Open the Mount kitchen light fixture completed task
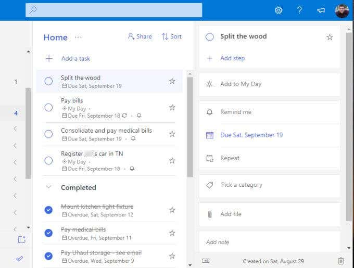The width and height of the screenshot is (354, 268). pos(108,210)
